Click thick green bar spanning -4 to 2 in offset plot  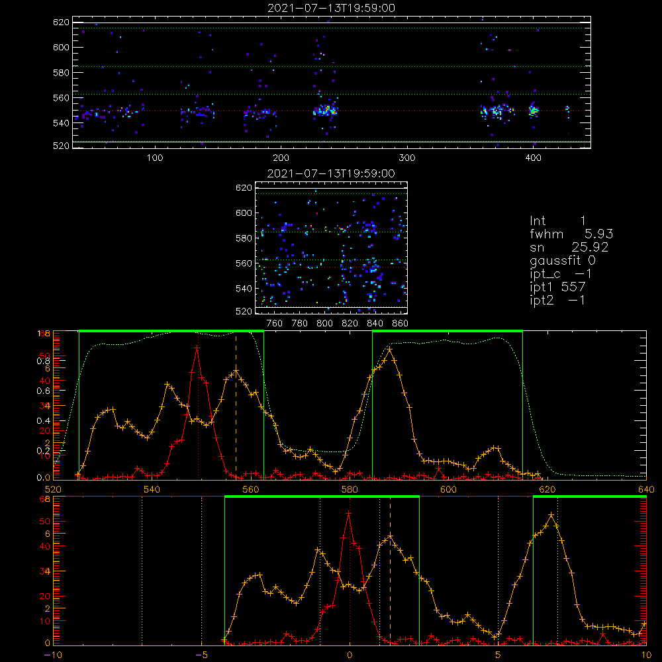(322, 496)
